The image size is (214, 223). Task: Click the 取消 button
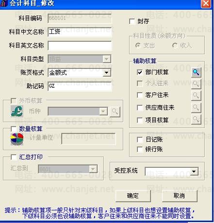pyautogui.click(x=180, y=196)
